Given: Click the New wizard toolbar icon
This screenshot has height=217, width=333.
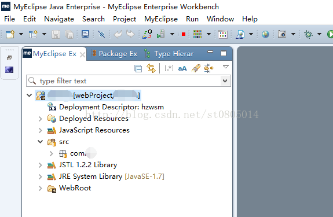Looking at the screenshot, I should click(x=33, y=34).
